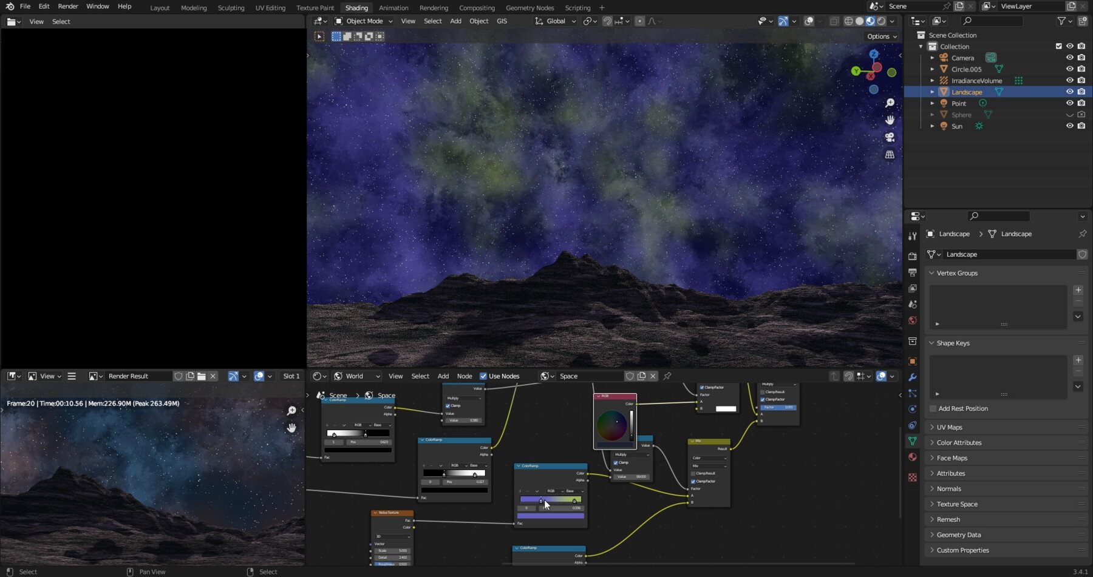Toggle Landscape visibility eye in outliner
Viewport: 1093px width, 577px height.
pyautogui.click(x=1069, y=92)
